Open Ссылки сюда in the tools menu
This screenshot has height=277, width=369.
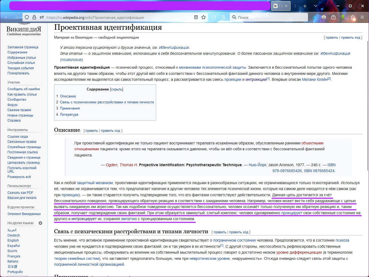(x=18, y=137)
